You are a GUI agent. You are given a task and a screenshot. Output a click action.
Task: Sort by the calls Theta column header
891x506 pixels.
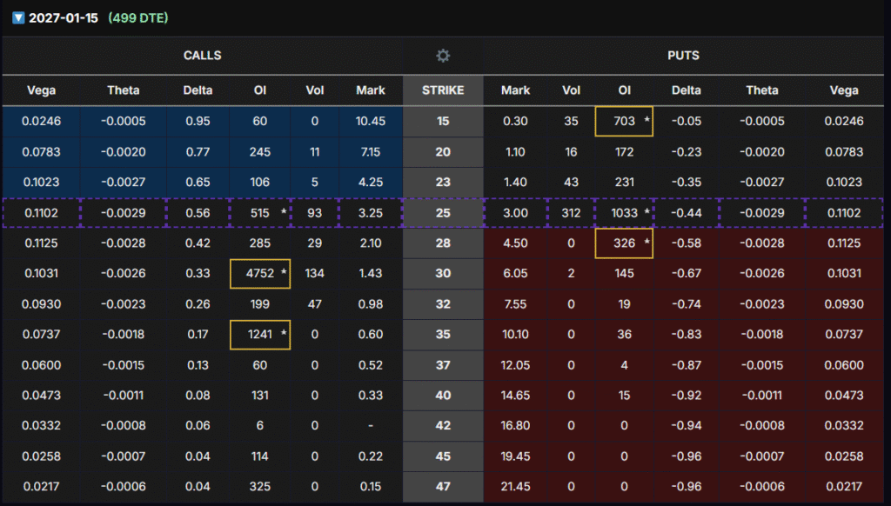click(x=123, y=90)
